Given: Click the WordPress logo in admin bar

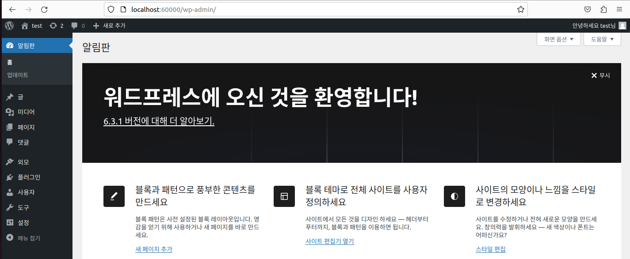Looking at the screenshot, I should click(9, 26).
